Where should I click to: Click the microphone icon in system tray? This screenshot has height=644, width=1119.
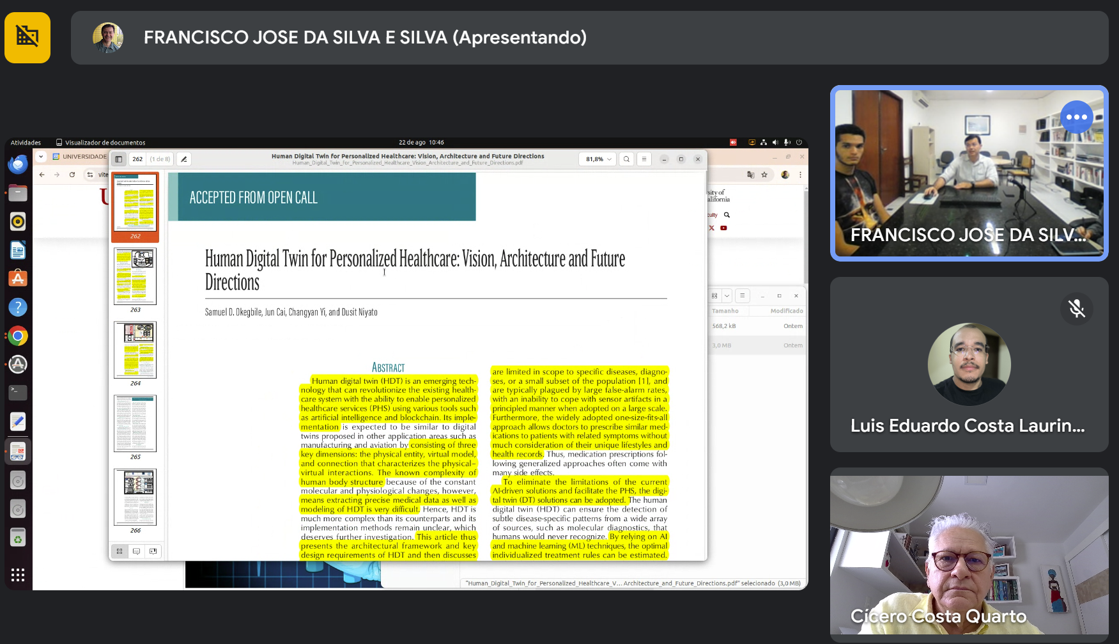(x=787, y=143)
